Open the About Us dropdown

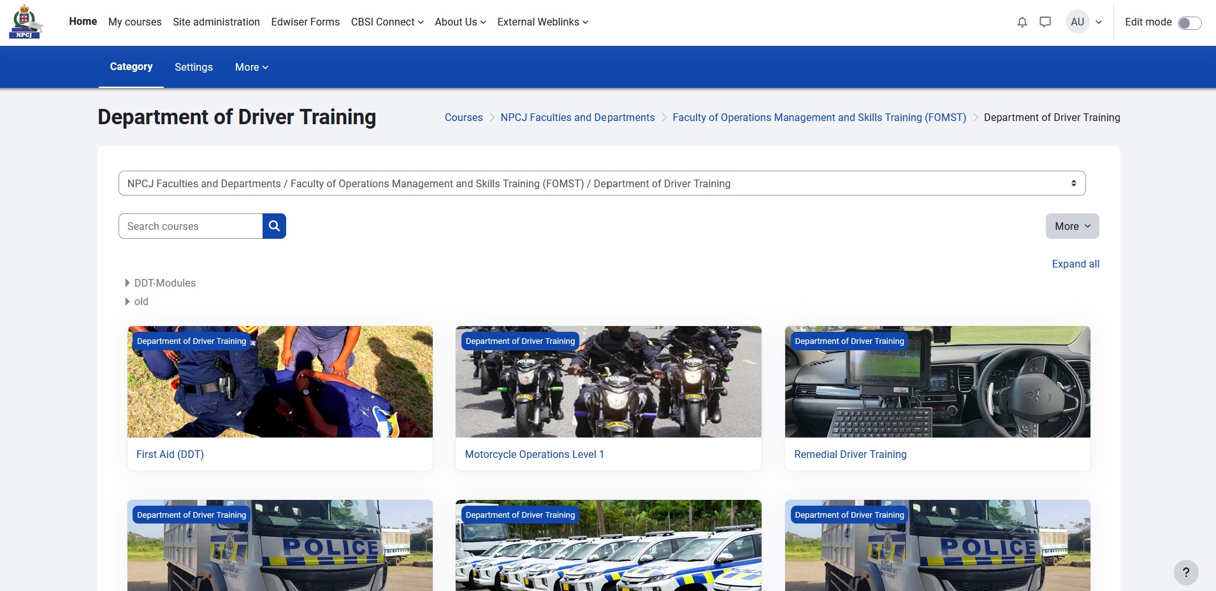click(x=460, y=22)
